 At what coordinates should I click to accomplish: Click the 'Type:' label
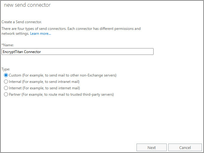[x=6, y=69]
